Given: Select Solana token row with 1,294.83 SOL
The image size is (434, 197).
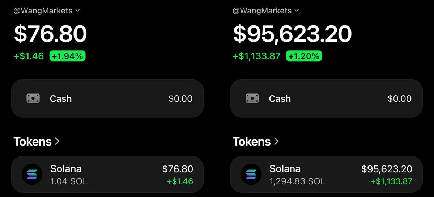Looking at the screenshot, I should pos(326,175).
